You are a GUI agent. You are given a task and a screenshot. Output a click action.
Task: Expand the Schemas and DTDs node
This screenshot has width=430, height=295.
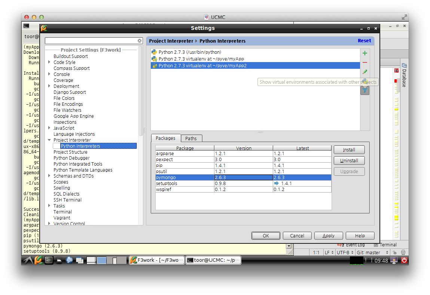(49, 176)
